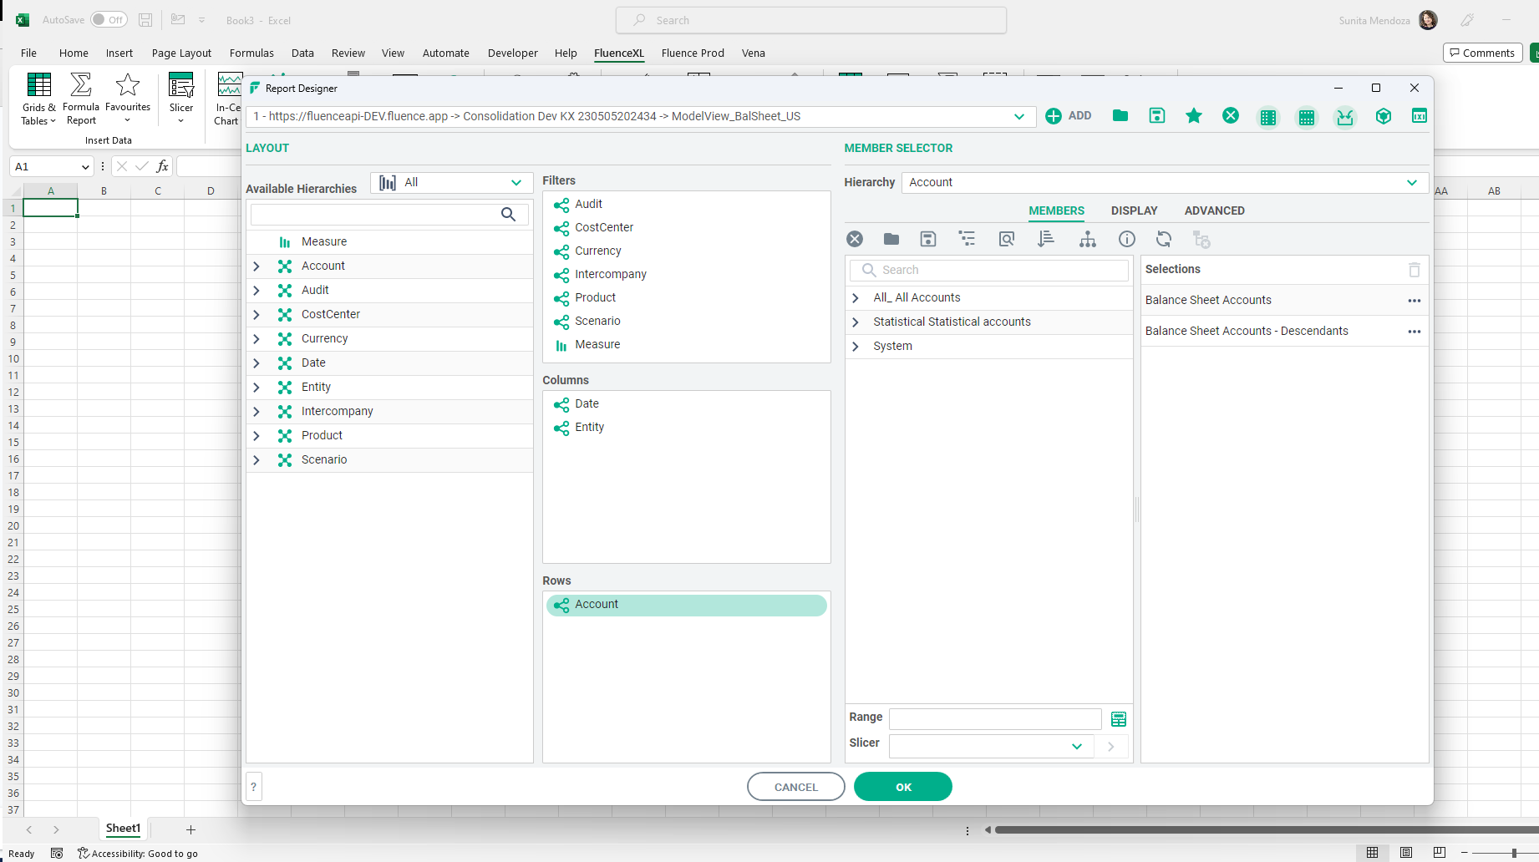This screenshot has height=862, width=1539.
Task: Open Grids & Tables in ribbon
Action: coord(38,99)
